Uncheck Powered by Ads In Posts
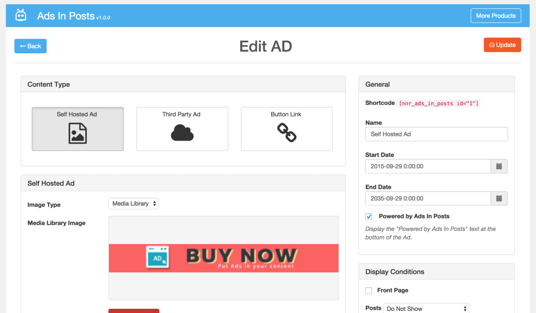The height and width of the screenshot is (313, 536). point(368,216)
